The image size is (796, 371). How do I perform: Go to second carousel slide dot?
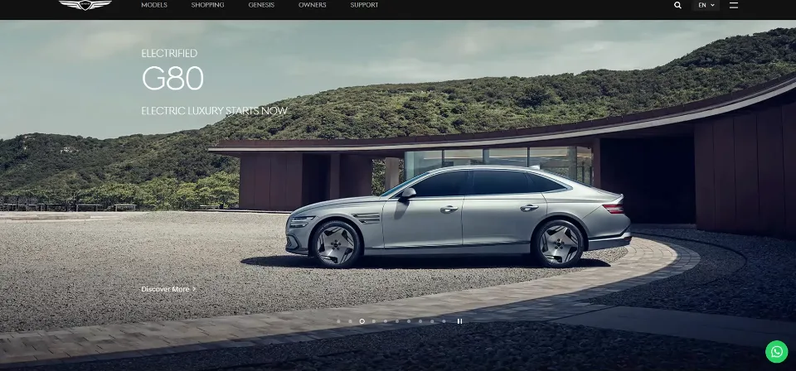(350, 321)
